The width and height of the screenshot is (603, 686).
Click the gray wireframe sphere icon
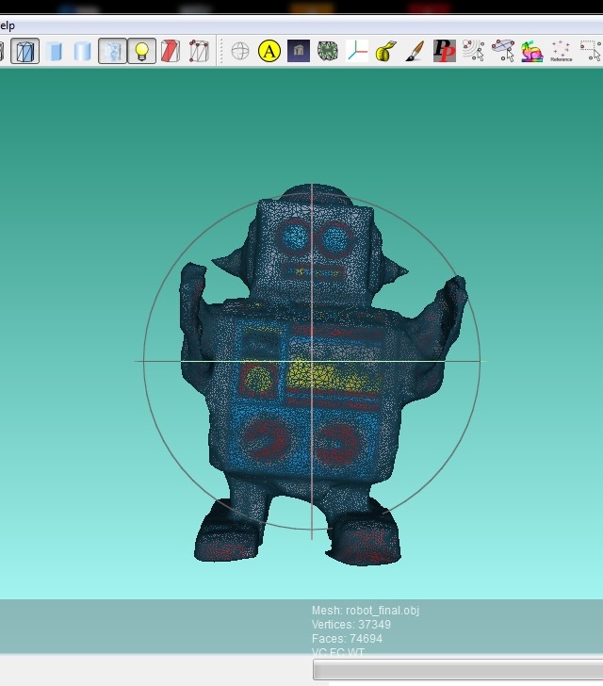point(240,51)
